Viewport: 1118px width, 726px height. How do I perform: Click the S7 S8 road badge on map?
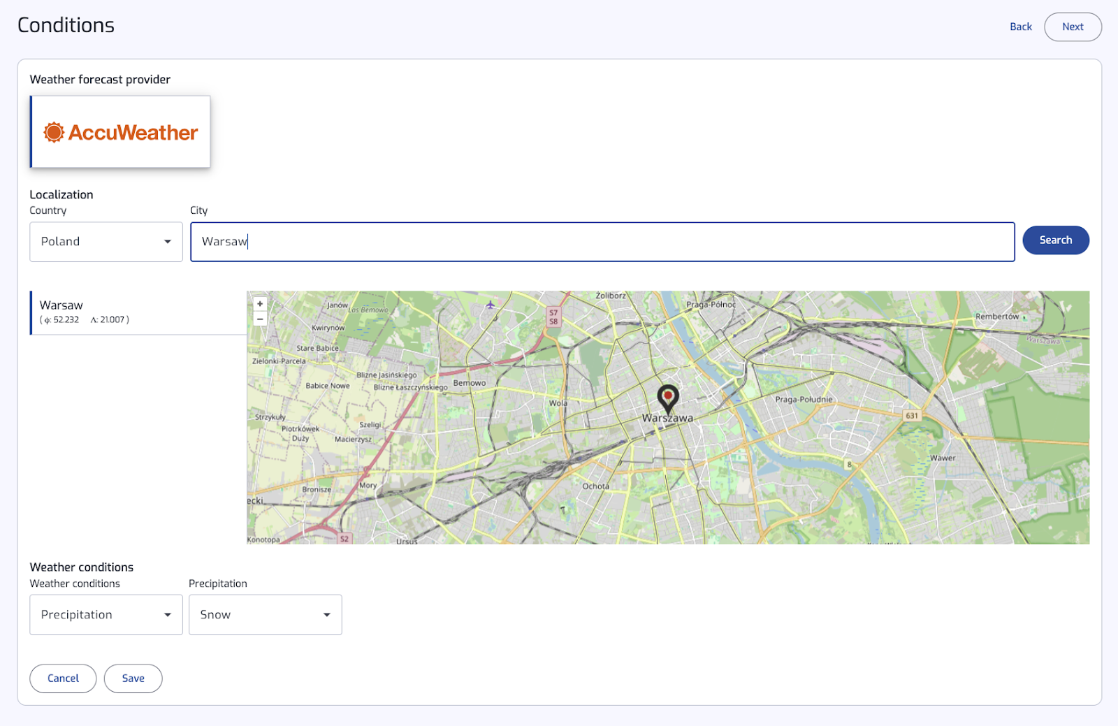(x=553, y=317)
